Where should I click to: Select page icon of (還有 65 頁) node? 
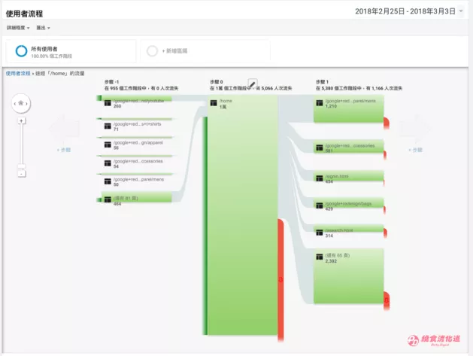(x=320, y=257)
